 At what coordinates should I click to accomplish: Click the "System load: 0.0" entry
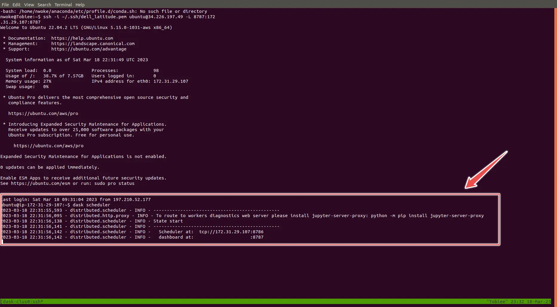click(x=28, y=70)
